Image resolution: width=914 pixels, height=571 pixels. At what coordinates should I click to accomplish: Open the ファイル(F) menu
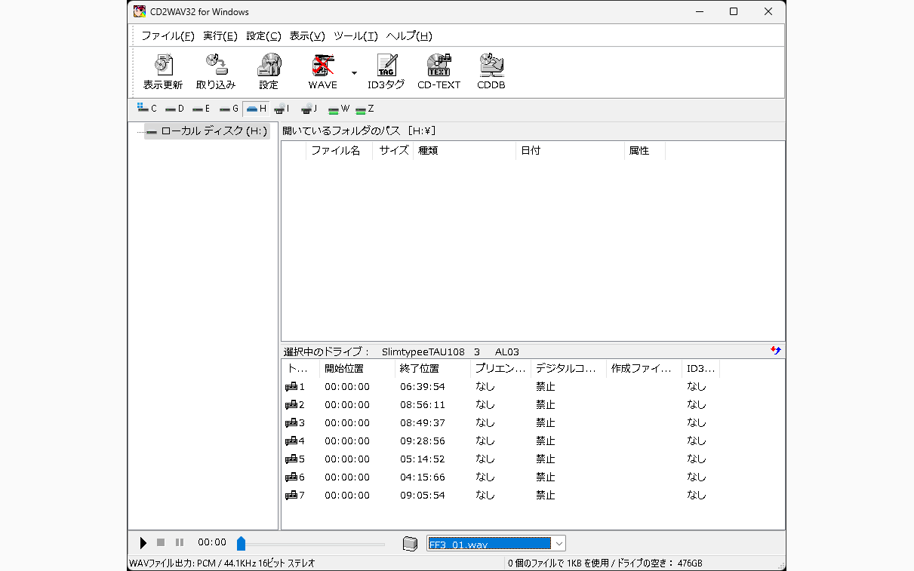coord(168,35)
